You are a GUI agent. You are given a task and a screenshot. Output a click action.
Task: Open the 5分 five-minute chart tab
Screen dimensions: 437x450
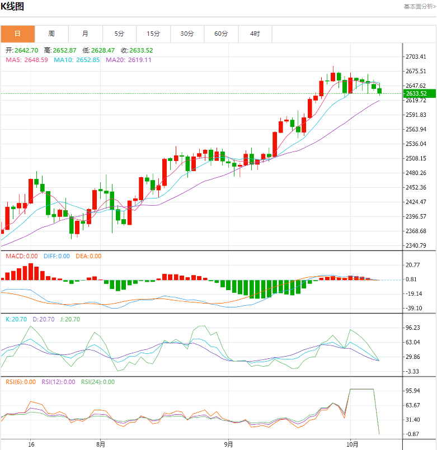pos(119,34)
